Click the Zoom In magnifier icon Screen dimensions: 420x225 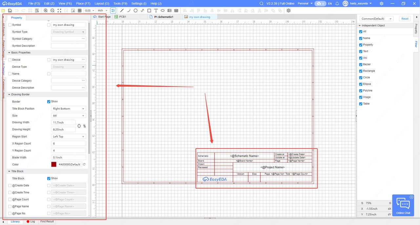coord(46,10)
